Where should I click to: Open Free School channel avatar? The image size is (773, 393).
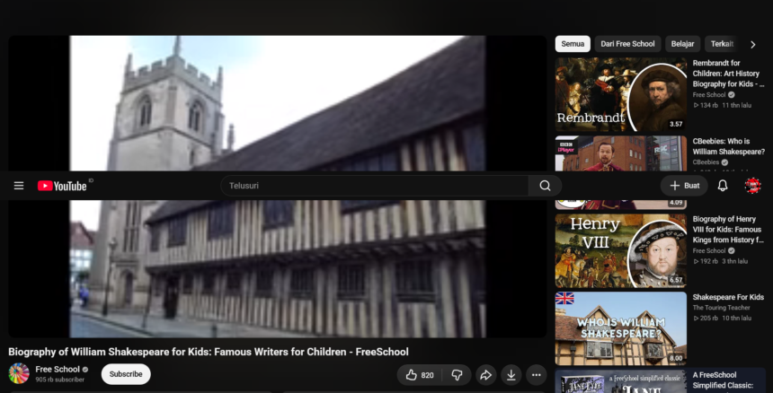[19, 373]
